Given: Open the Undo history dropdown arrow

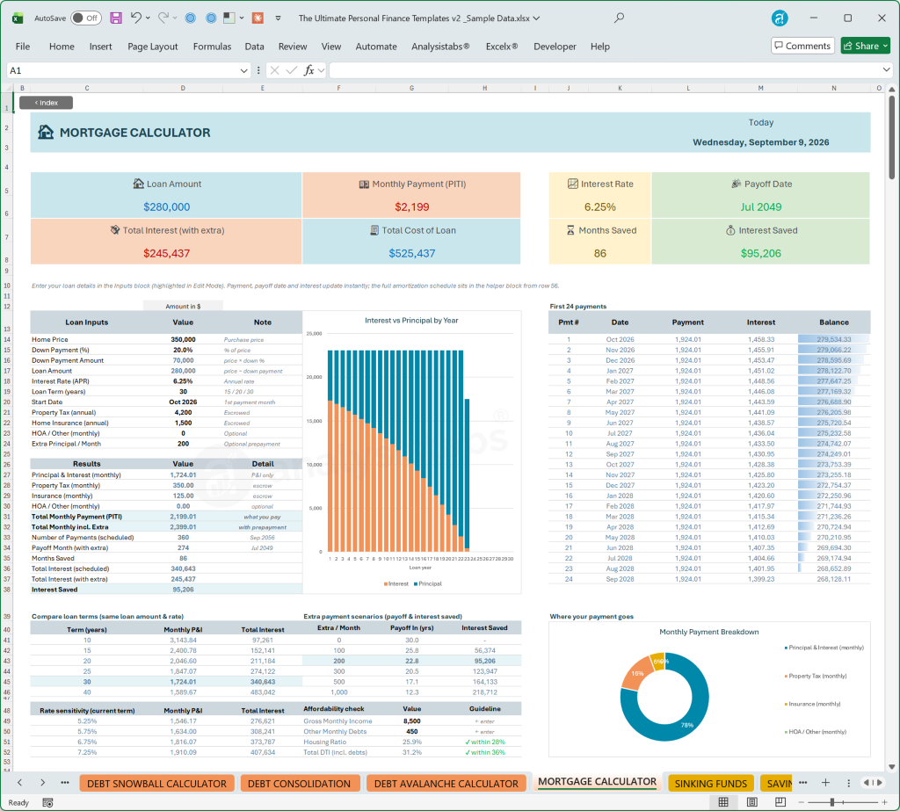Looking at the screenshot, I should tap(148, 18).
